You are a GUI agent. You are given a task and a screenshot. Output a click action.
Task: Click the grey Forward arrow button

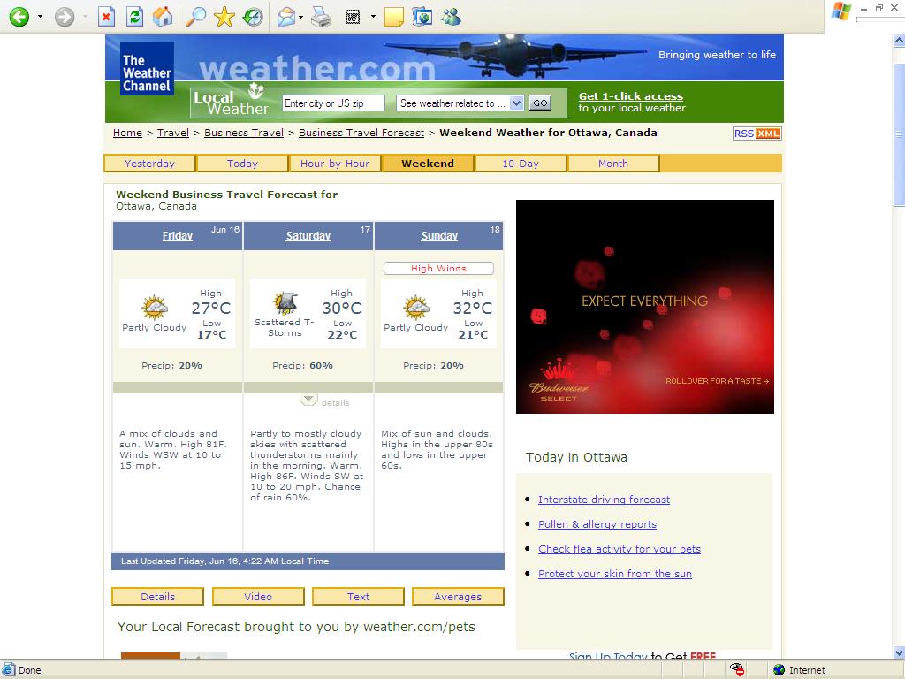click(x=65, y=17)
